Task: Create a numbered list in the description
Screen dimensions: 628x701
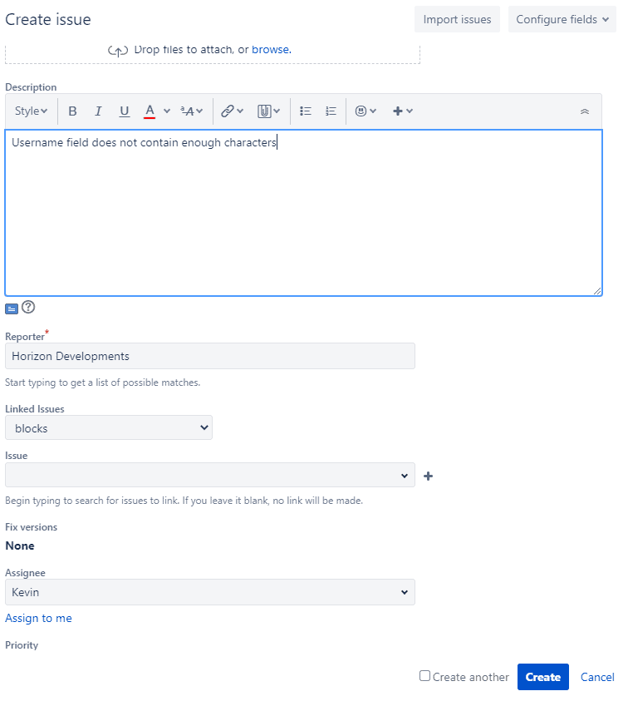Action: [x=330, y=111]
